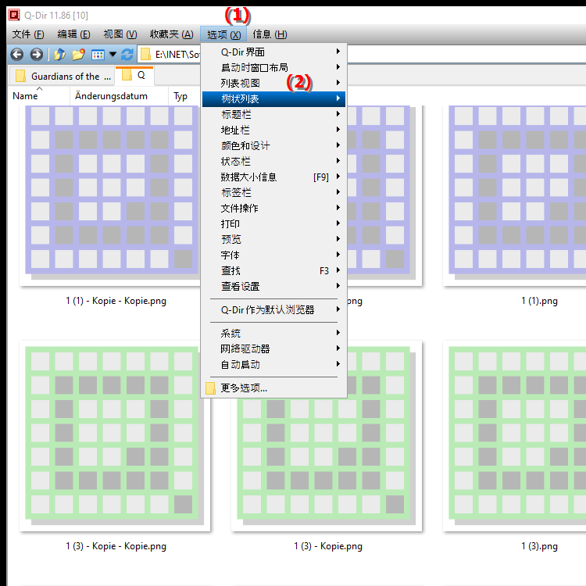Viewport: 586px width, 586px height.
Task: Expand the 状态栏 submenu
Action: coord(273,162)
